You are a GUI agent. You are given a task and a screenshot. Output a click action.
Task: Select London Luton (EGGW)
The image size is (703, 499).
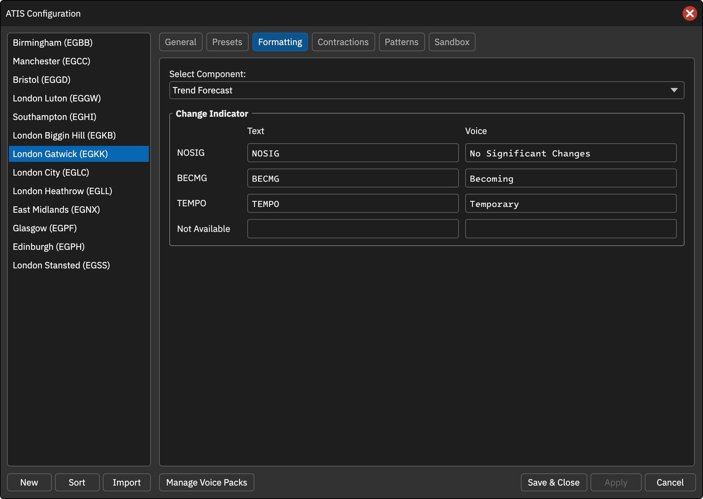coord(79,98)
